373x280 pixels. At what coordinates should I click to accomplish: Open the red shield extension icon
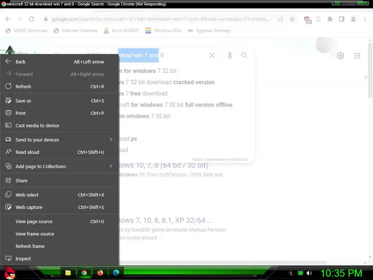click(307, 20)
